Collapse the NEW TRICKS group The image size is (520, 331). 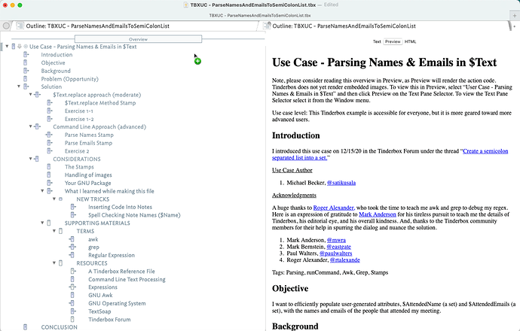tap(54, 199)
